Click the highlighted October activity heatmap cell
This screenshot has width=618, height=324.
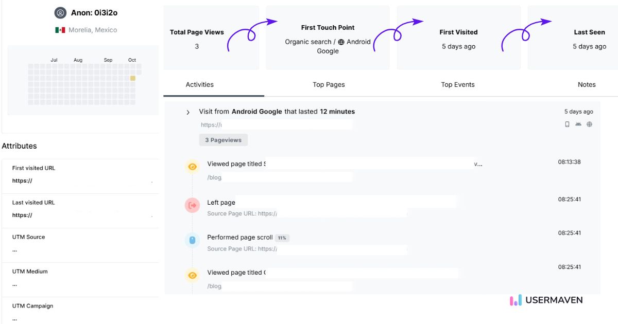pos(132,78)
